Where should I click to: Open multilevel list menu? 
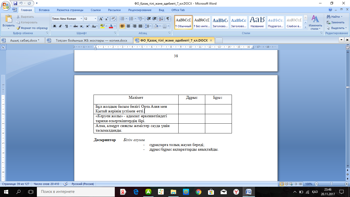(x=141, y=19)
